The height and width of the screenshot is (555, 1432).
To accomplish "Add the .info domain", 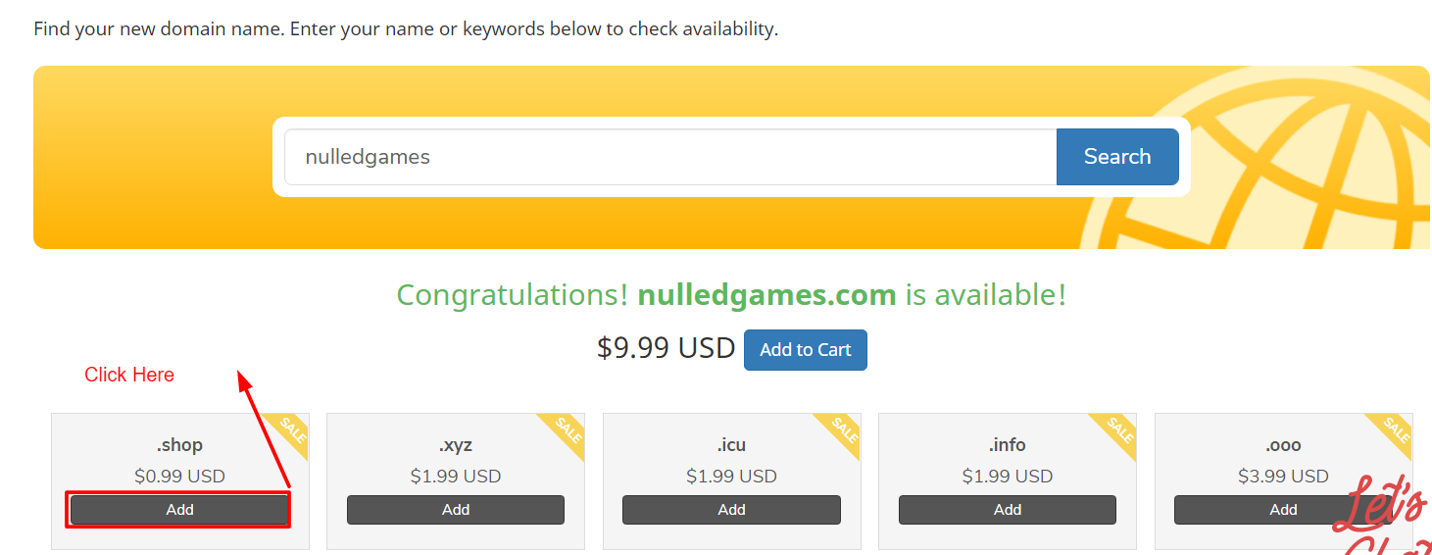I will [x=1007, y=510].
